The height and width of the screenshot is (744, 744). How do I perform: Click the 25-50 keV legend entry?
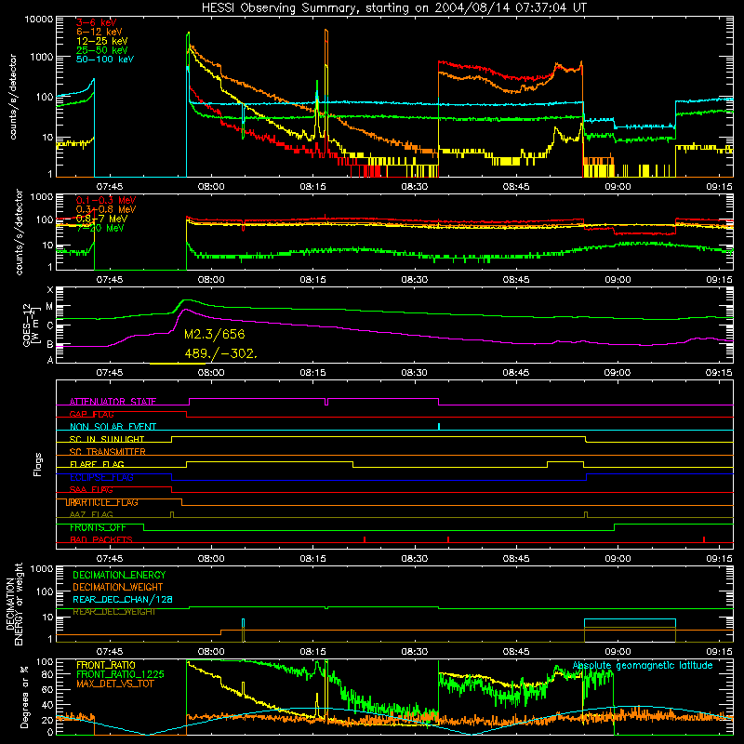tap(102, 50)
